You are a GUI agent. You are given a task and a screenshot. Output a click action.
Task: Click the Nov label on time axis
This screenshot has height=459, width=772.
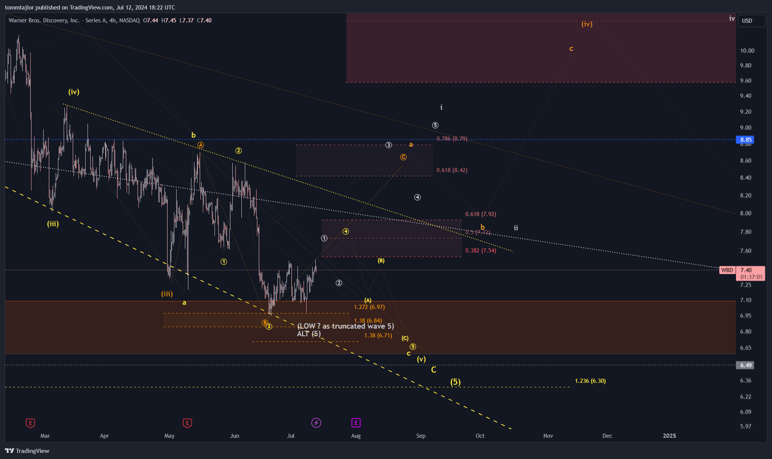(548, 436)
